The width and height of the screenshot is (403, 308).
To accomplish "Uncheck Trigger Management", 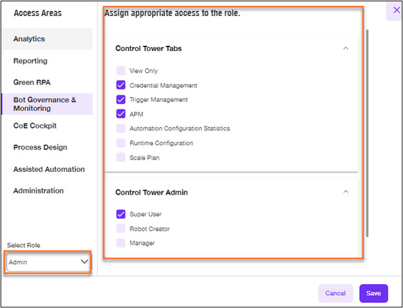I will tap(121, 100).
